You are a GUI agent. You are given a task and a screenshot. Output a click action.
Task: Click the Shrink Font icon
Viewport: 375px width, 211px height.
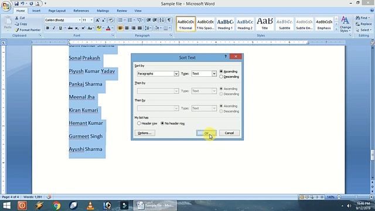click(104, 20)
